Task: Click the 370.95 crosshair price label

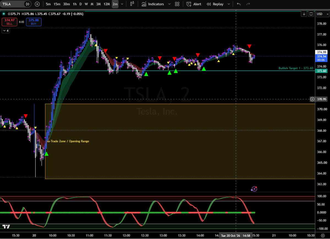Action: coord(322,99)
